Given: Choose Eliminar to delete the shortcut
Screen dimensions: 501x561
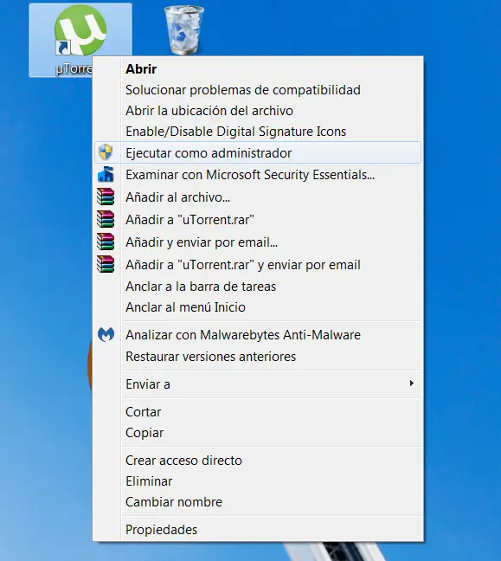Looking at the screenshot, I should 258,481.
